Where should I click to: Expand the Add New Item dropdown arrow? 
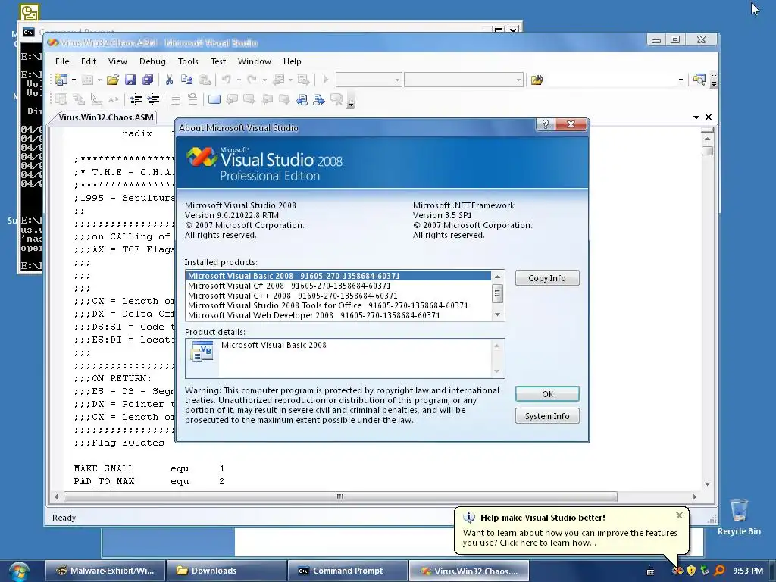pos(99,80)
